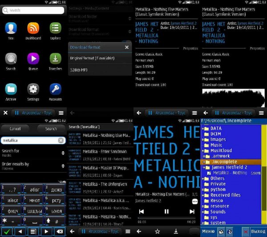The width and height of the screenshot is (267, 237).
Task: Open the Transfers icon
Action: tap(55, 59)
